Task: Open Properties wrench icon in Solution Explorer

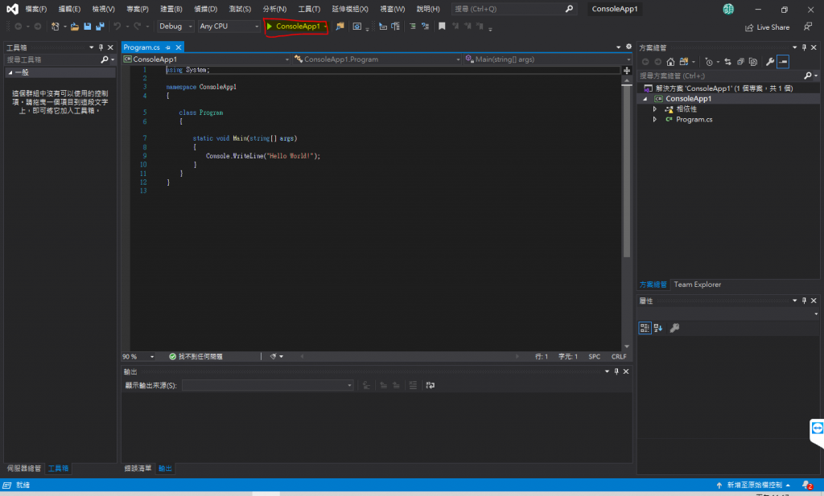Action: 770,62
